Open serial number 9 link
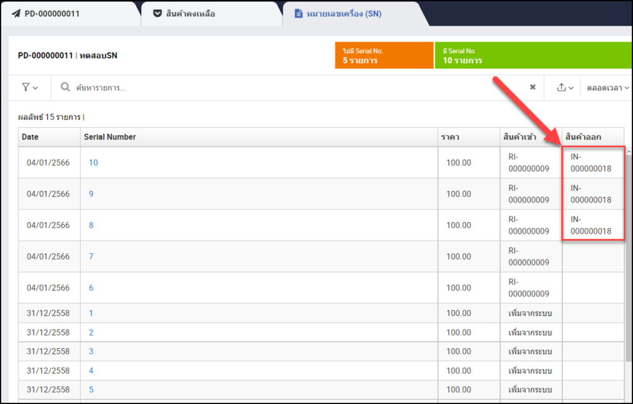Viewport: 633px width, 404px height. click(x=91, y=194)
